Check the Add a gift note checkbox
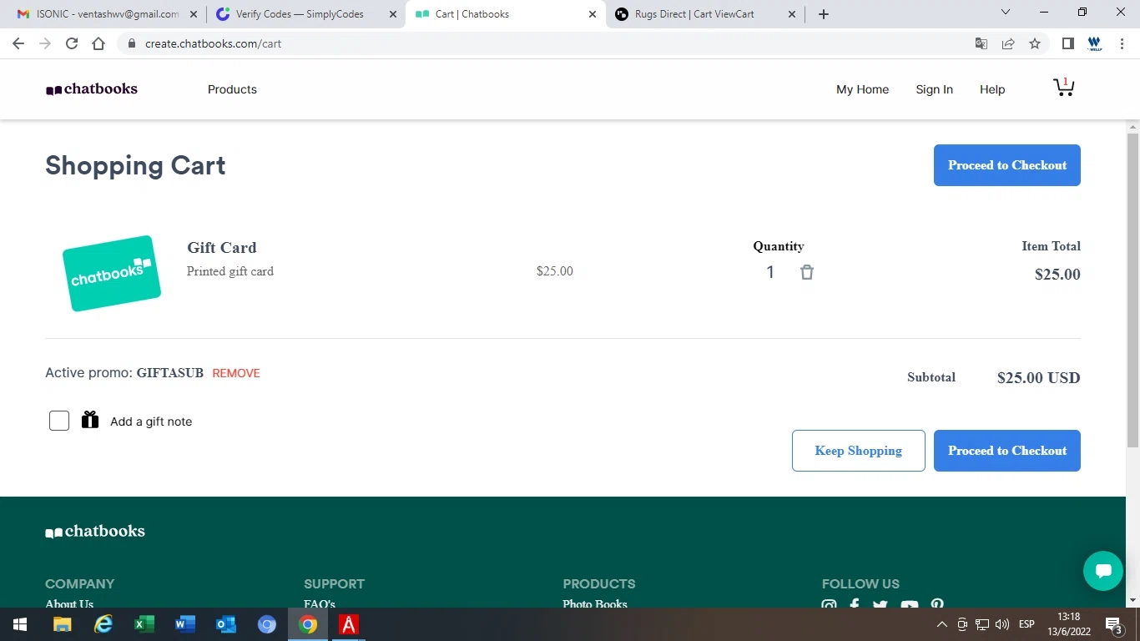Image resolution: width=1140 pixels, height=641 pixels. click(59, 421)
